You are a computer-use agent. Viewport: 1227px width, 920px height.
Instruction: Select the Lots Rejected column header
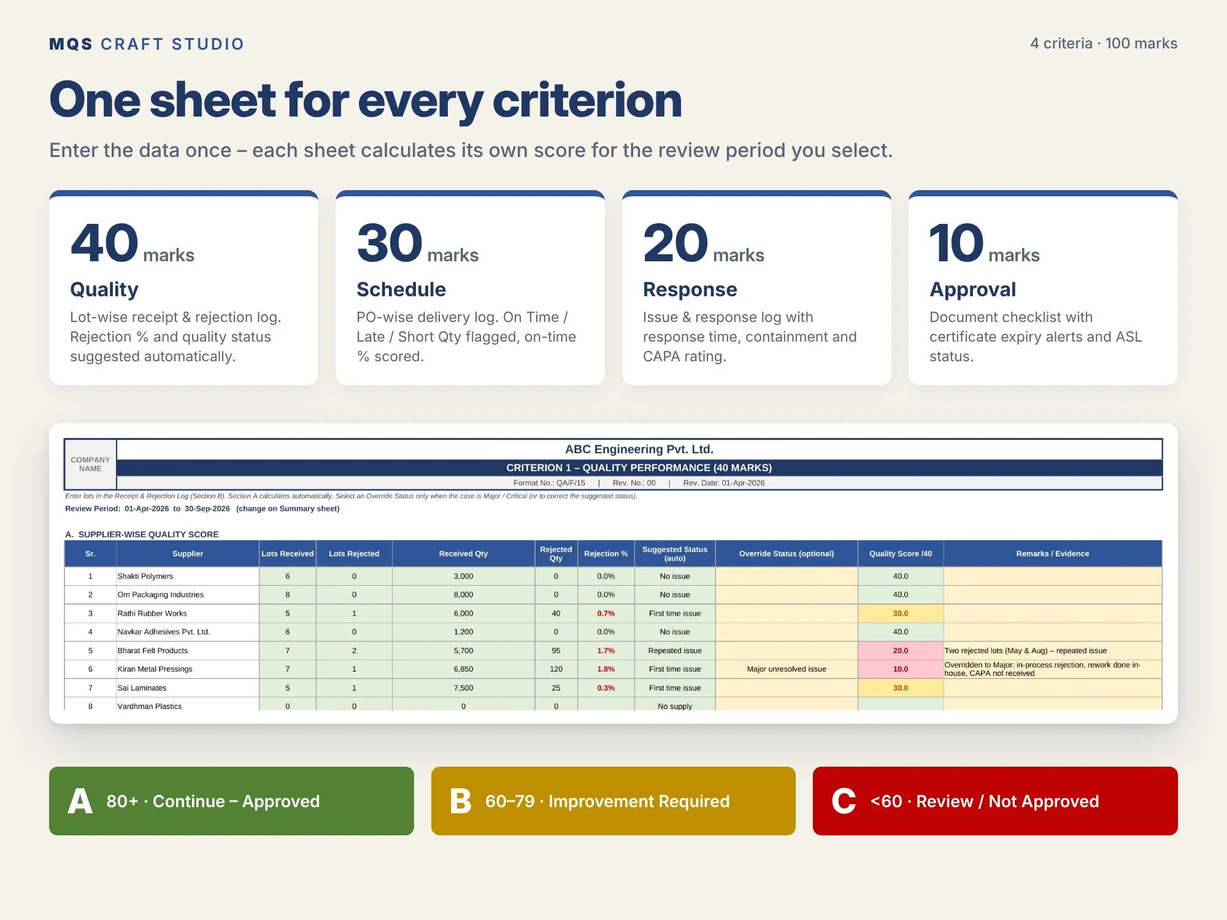tap(354, 554)
